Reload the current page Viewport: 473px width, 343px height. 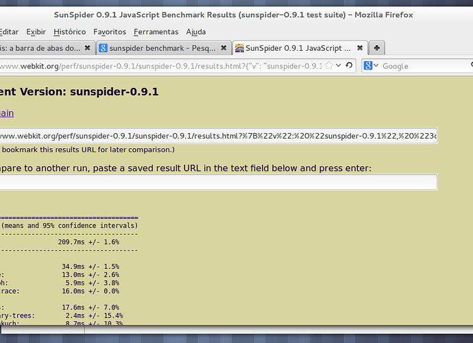click(349, 65)
